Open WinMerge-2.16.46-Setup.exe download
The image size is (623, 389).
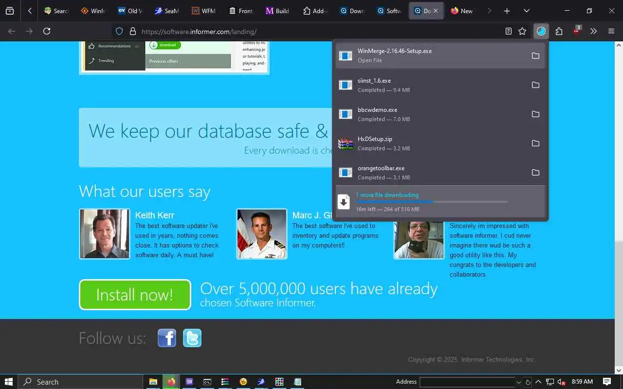[x=431, y=55]
